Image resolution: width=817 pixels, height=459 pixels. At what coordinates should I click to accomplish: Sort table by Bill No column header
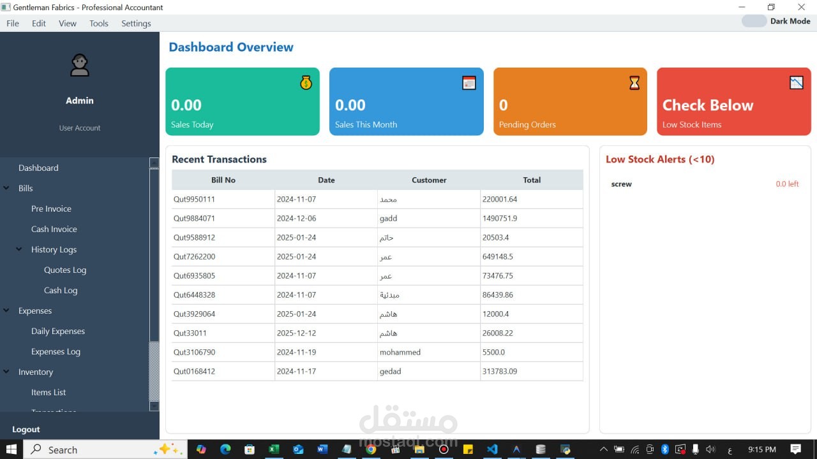point(223,180)
